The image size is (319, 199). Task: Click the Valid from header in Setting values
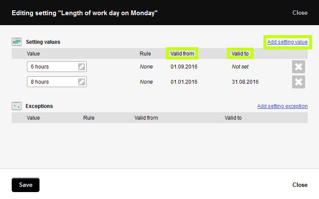tap(182, 54)
